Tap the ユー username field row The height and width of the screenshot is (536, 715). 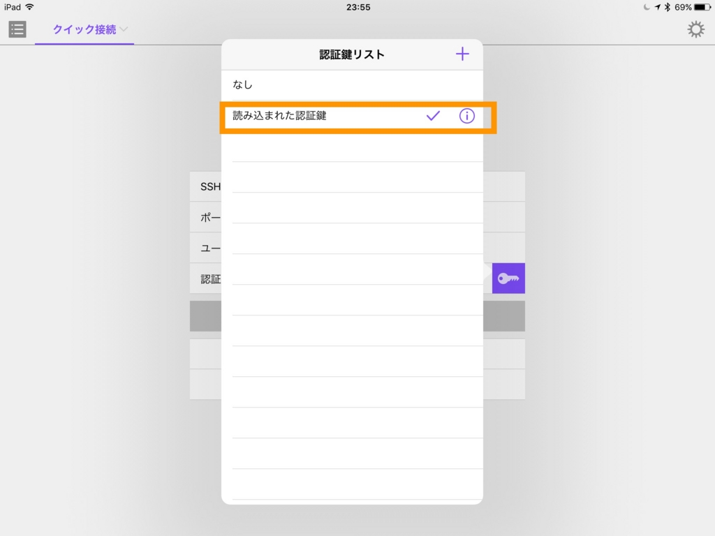pos(205,247)
